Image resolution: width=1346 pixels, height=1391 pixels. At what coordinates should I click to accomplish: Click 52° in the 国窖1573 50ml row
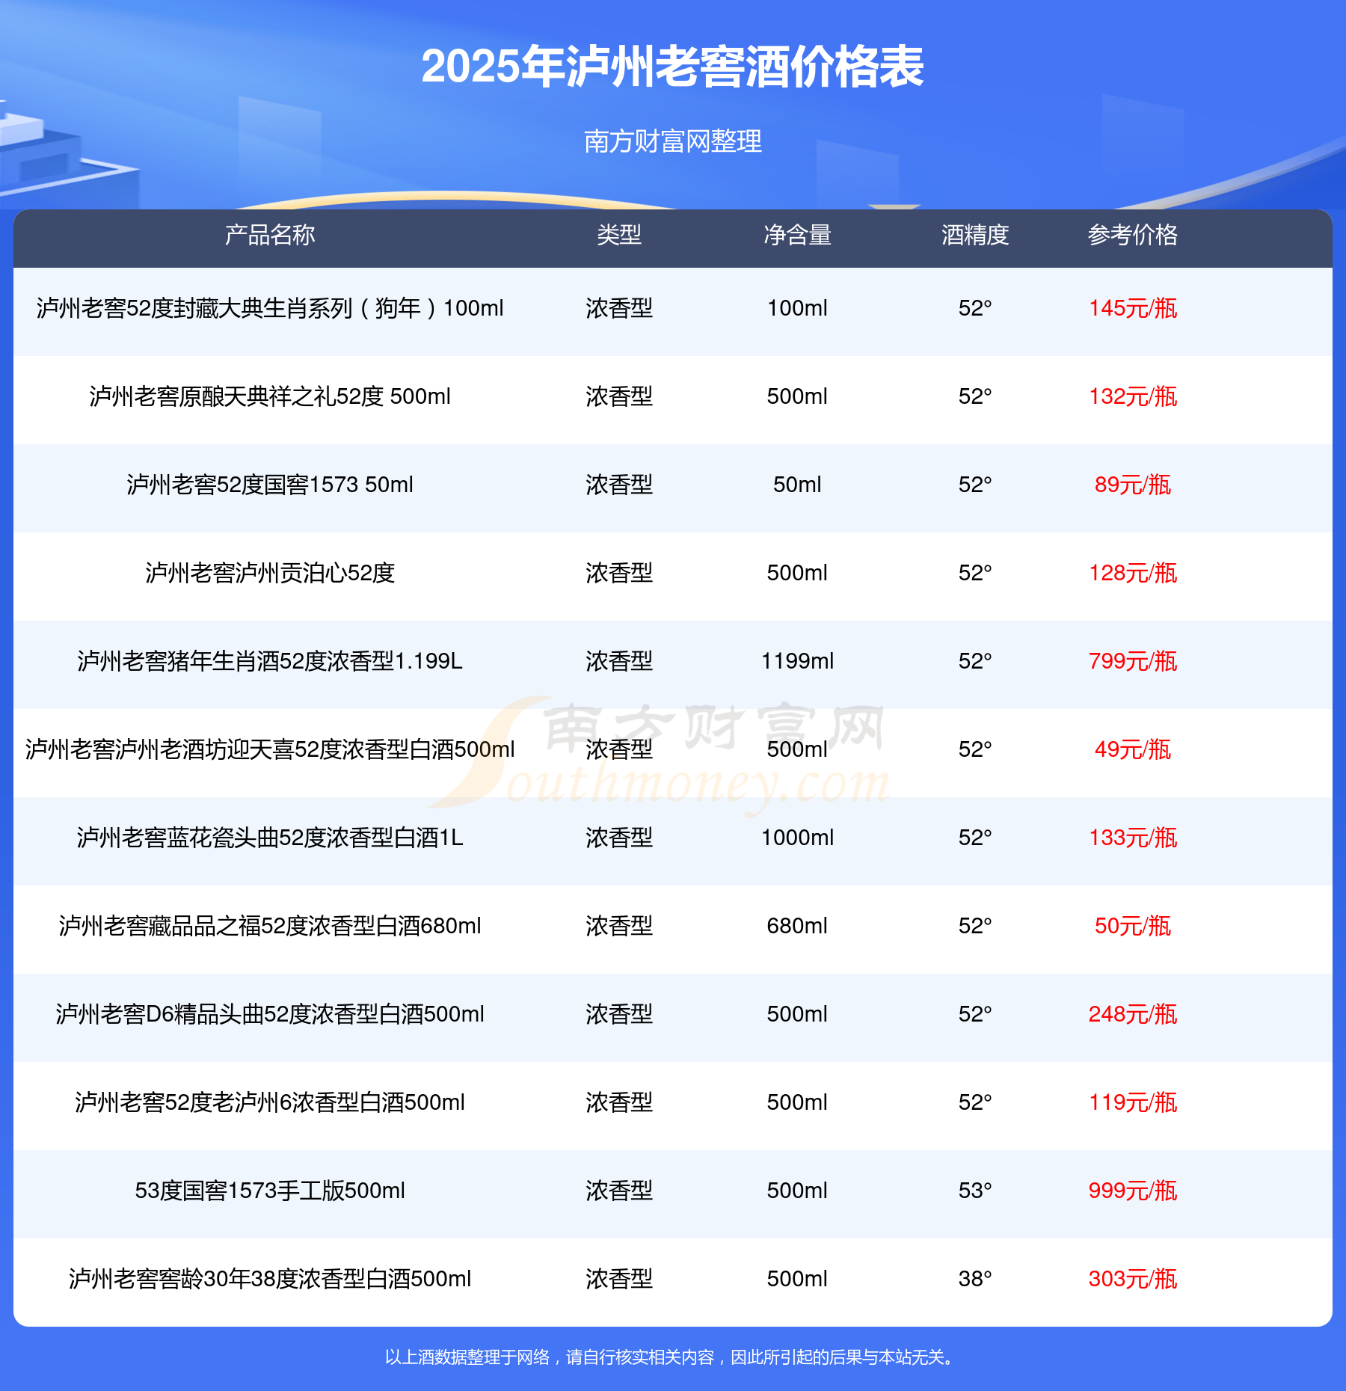pos(975,485)
